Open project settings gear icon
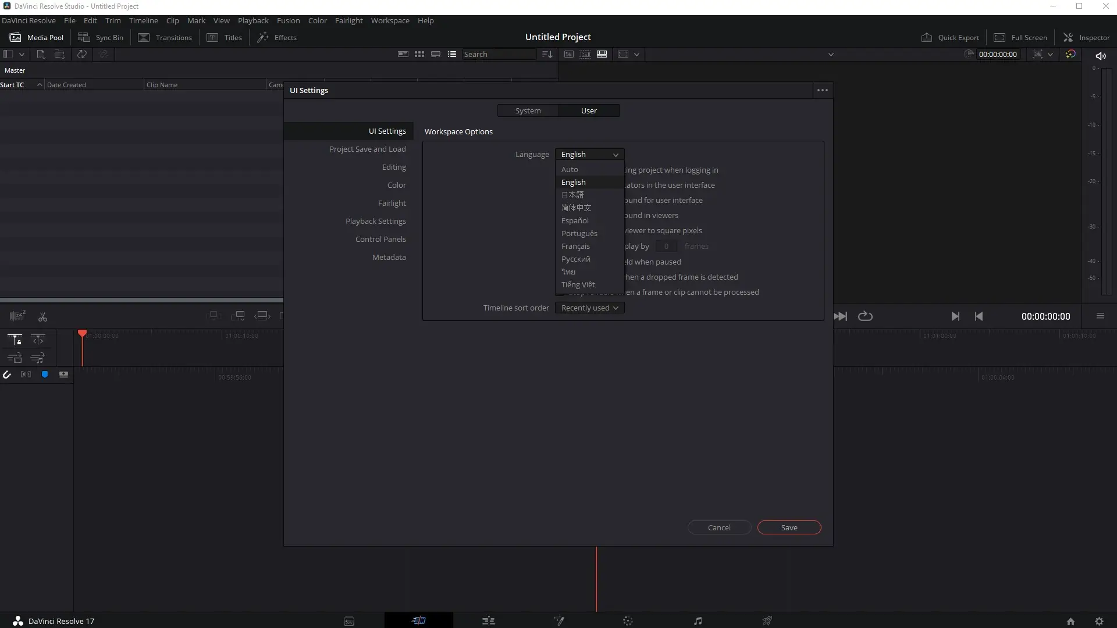This screenshot has width=1117, height=628. [1099, 621]
